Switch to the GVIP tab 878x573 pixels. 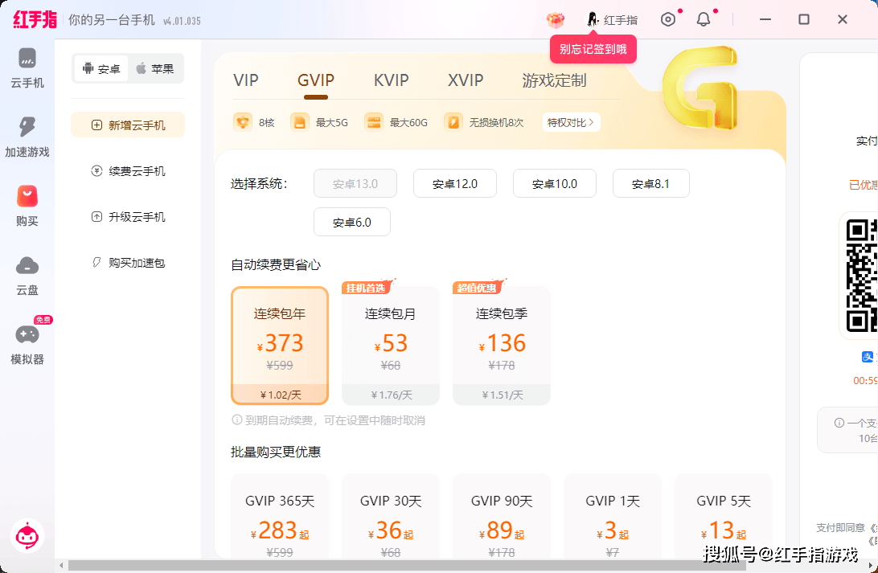point(316,80)
